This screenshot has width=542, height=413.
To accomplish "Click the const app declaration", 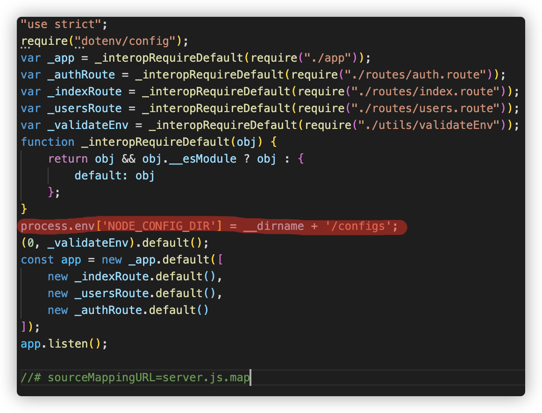I will [x=122, y=260].
